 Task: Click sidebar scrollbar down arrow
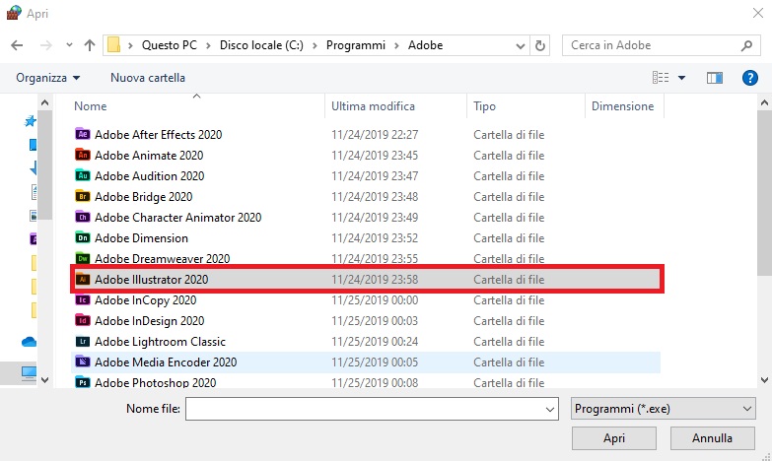point(44,380)
